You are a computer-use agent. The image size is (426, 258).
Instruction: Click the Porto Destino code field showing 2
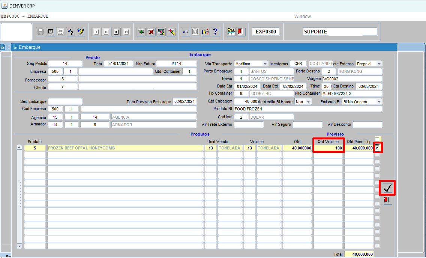pos(329,71)
